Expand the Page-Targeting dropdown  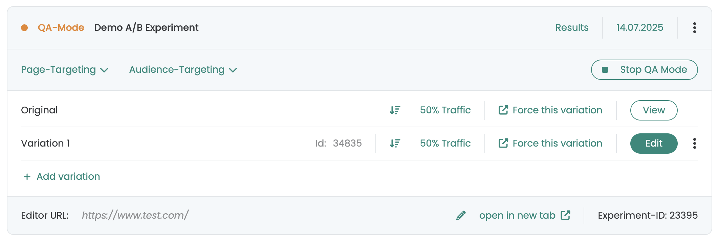[x=64, y=70]
